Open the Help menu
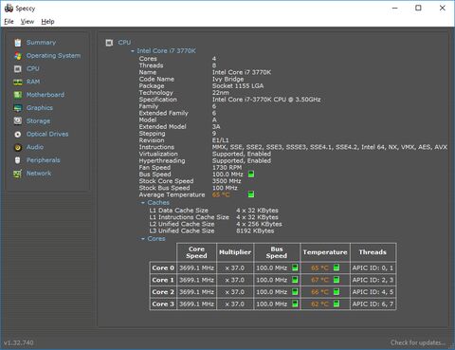The width and height of the screenshot is (455, 350). [47, 22]
